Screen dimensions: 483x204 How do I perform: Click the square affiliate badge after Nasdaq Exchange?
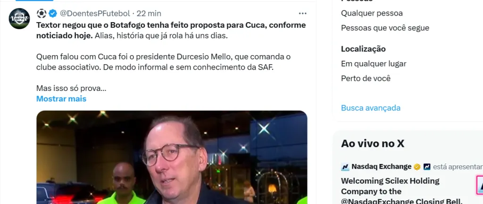426,167
